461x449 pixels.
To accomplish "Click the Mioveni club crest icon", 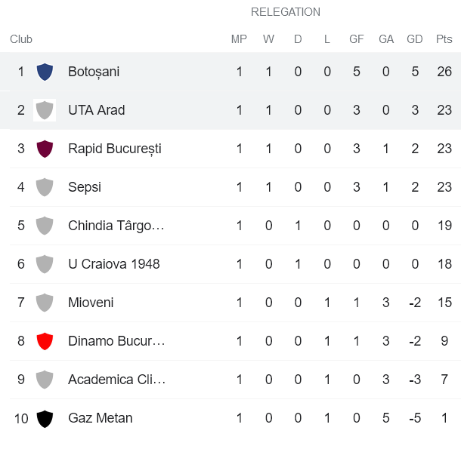I will coord(45,303).
